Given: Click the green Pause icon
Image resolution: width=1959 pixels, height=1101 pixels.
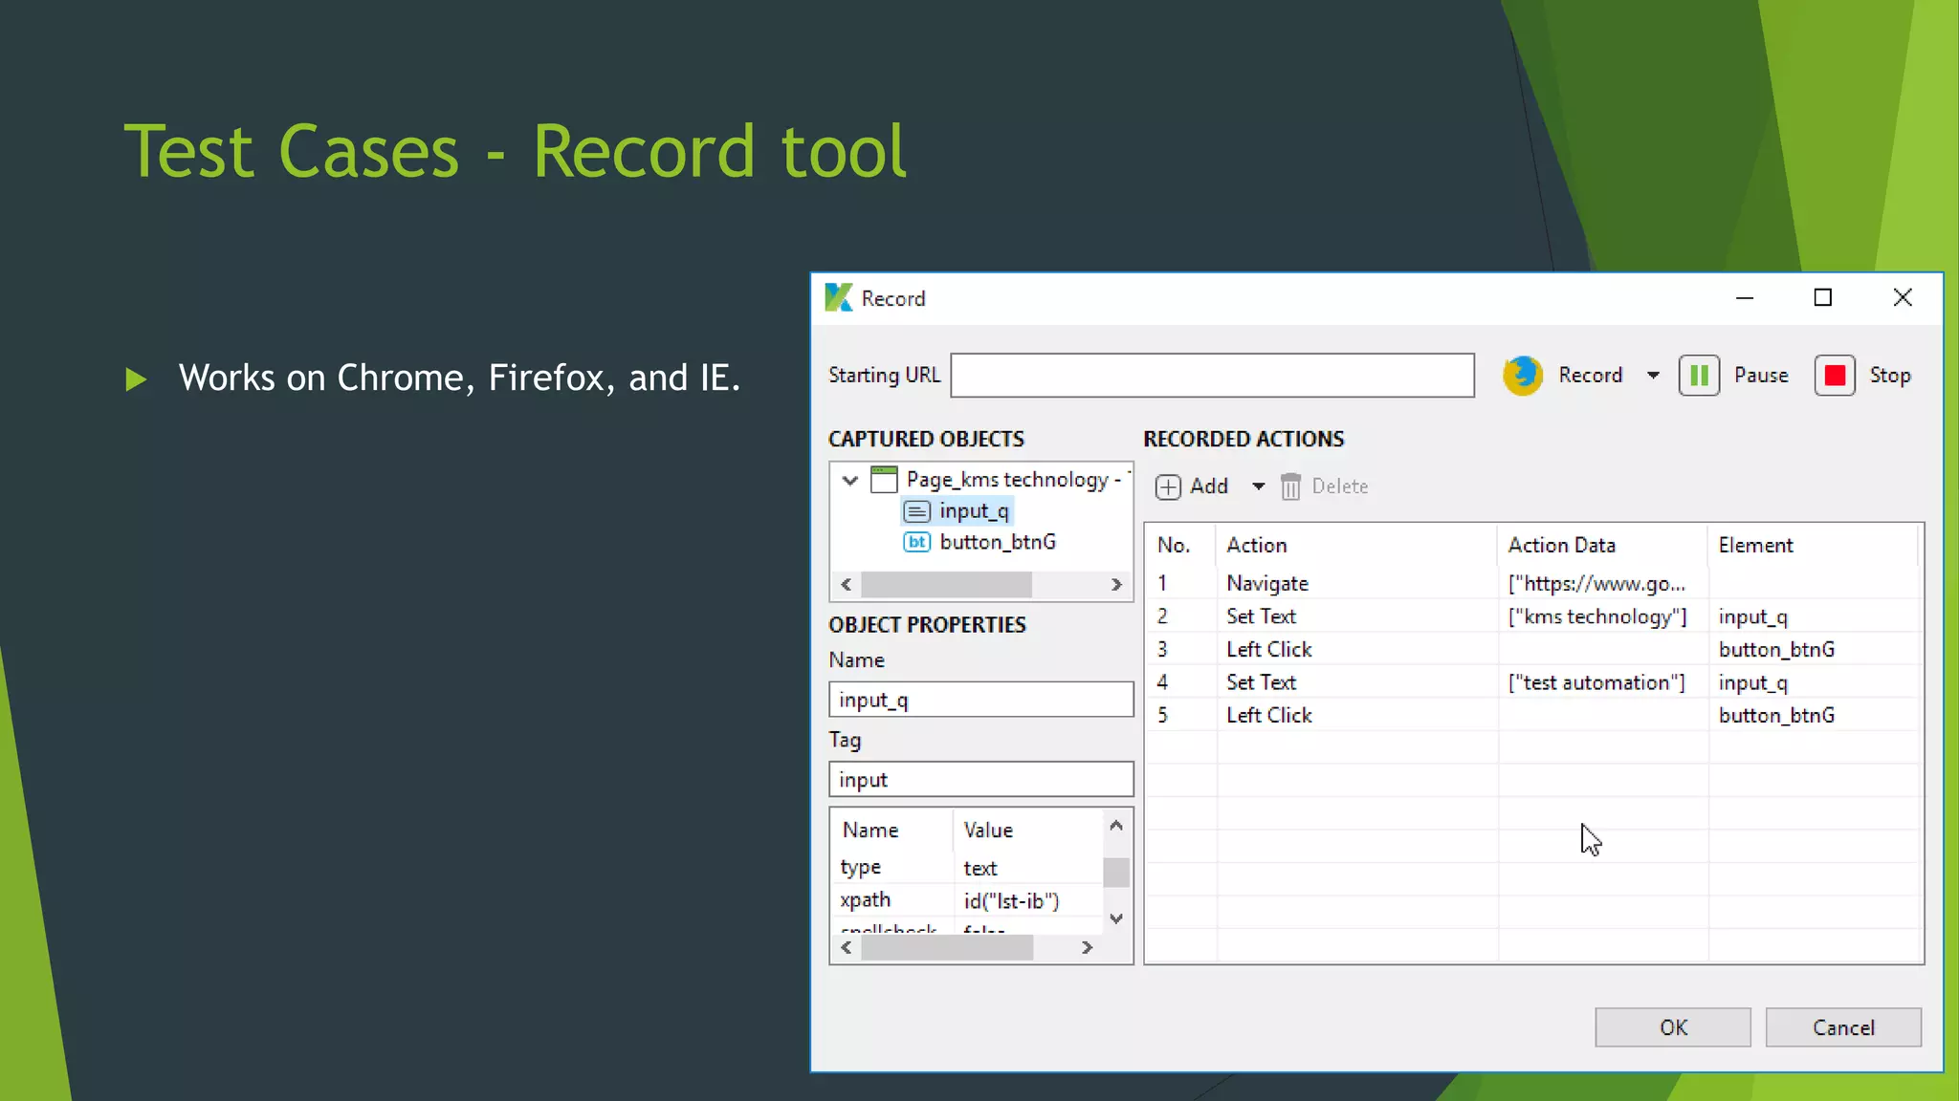Looking at the screenshot, I should 1699,376.
